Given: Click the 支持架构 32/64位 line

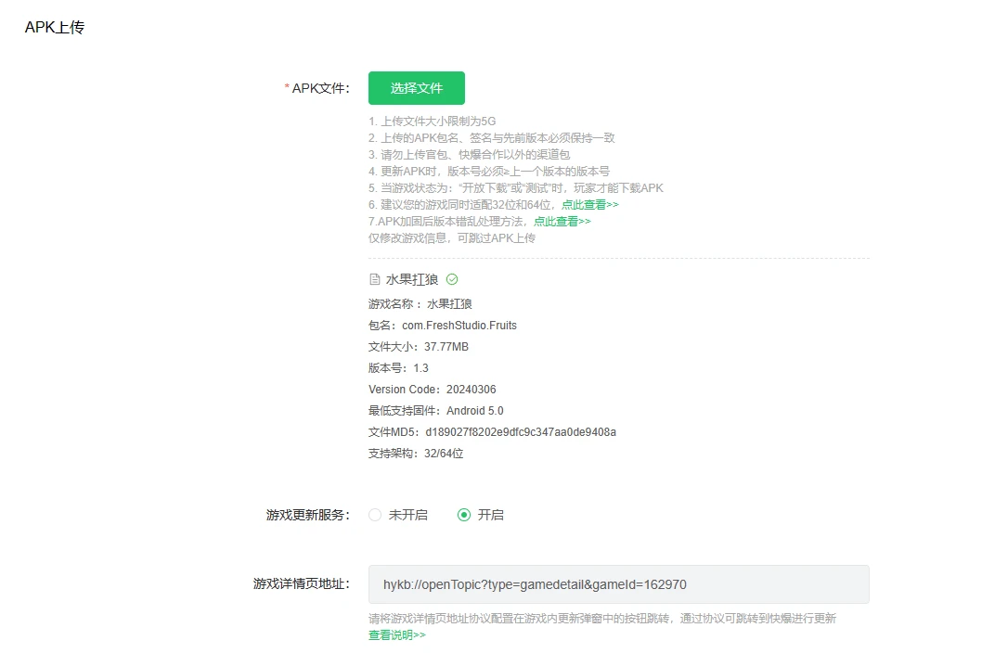Looking at the screenshot, I should click(416, 454).
